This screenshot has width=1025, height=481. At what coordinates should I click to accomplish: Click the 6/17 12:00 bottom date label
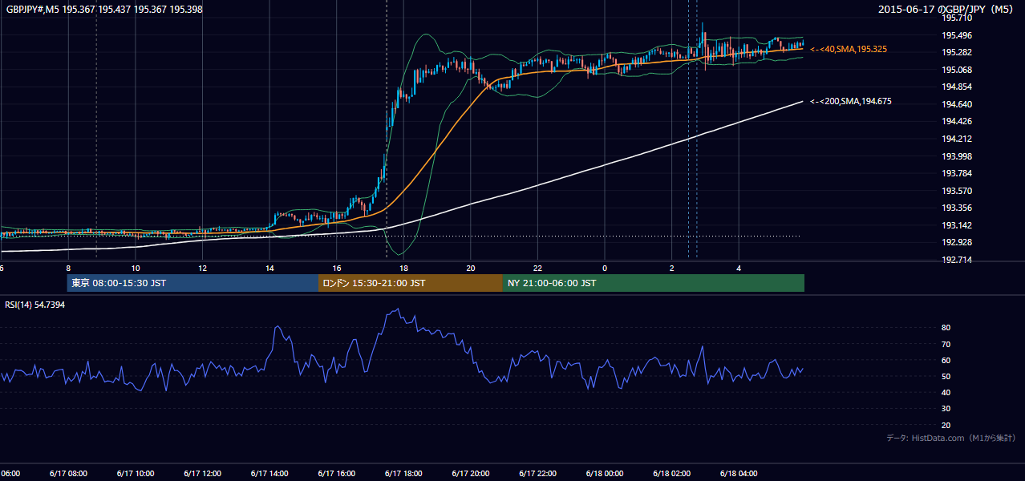tap(203, 474)
